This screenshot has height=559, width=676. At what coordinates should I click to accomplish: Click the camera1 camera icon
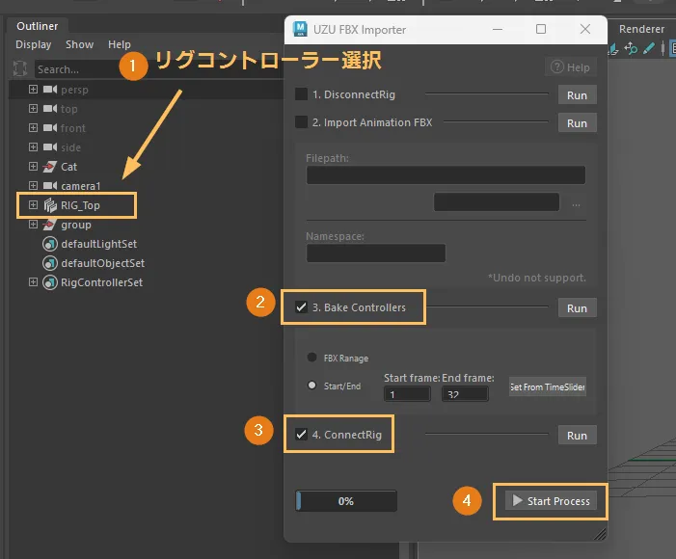(50, 186)
